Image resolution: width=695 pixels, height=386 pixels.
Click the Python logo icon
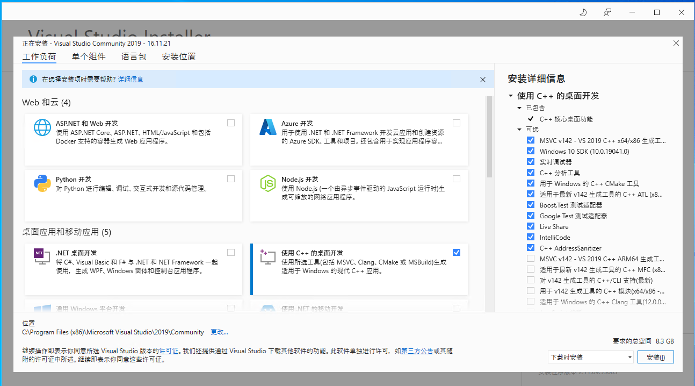pyautogui.click(x=42, y=183)
